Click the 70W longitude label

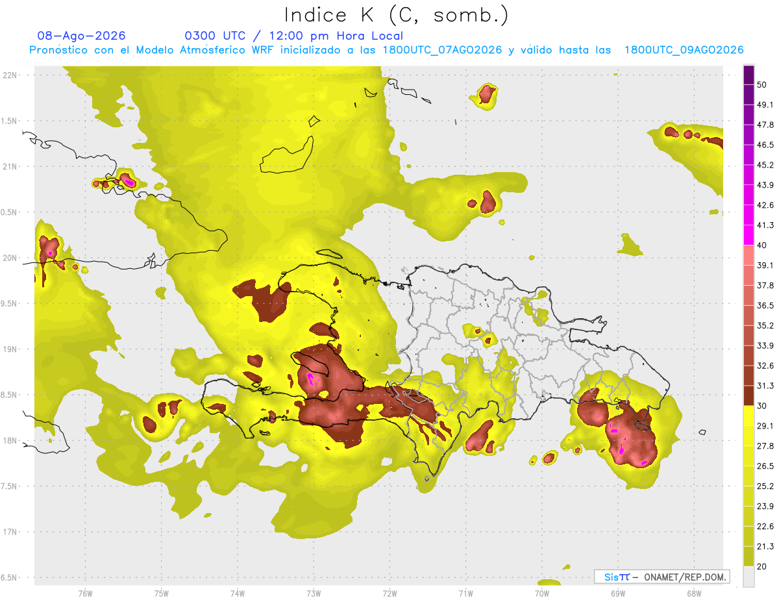pos(542,593)
